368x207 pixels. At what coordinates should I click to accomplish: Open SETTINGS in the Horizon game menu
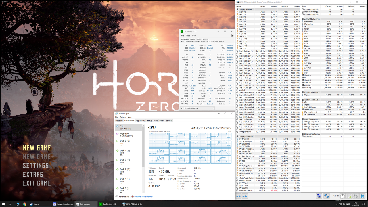[x=36, y=166]
